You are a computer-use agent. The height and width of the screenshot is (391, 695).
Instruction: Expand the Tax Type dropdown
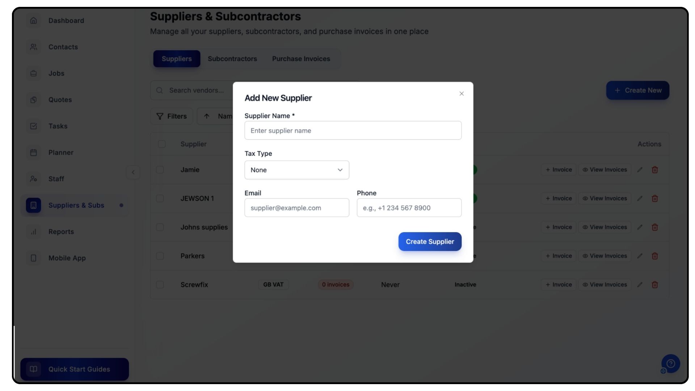296,170
